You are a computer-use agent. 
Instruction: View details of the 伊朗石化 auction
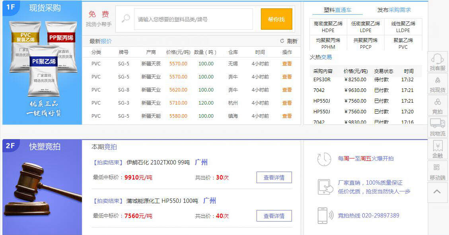point(274,178)
